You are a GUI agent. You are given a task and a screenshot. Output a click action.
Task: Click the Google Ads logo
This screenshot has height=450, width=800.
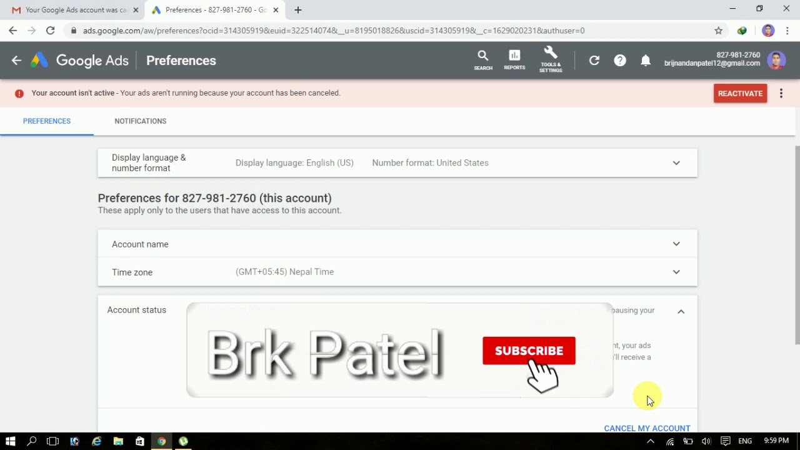[79, 61]
